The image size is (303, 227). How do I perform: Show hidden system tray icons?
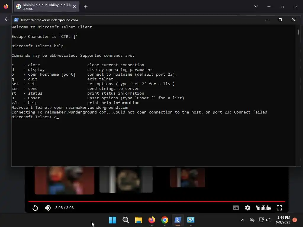(x=243, y=220)
